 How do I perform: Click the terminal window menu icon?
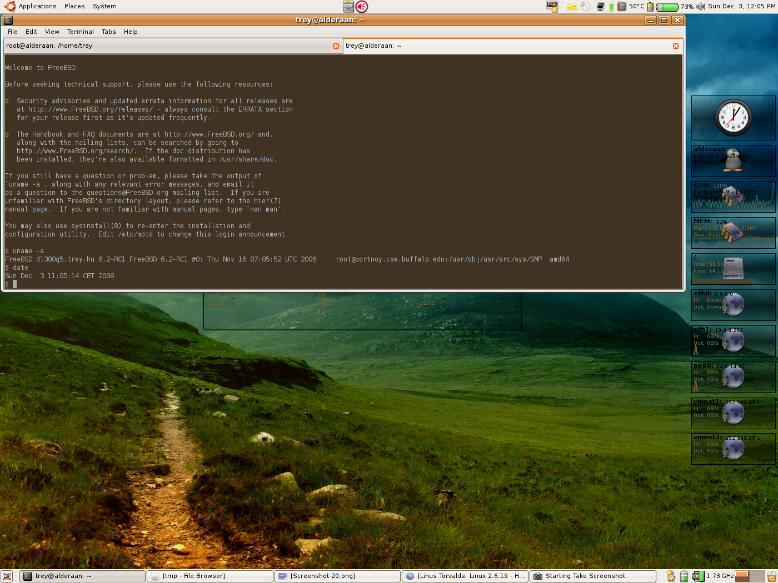(x=8, y=20)
